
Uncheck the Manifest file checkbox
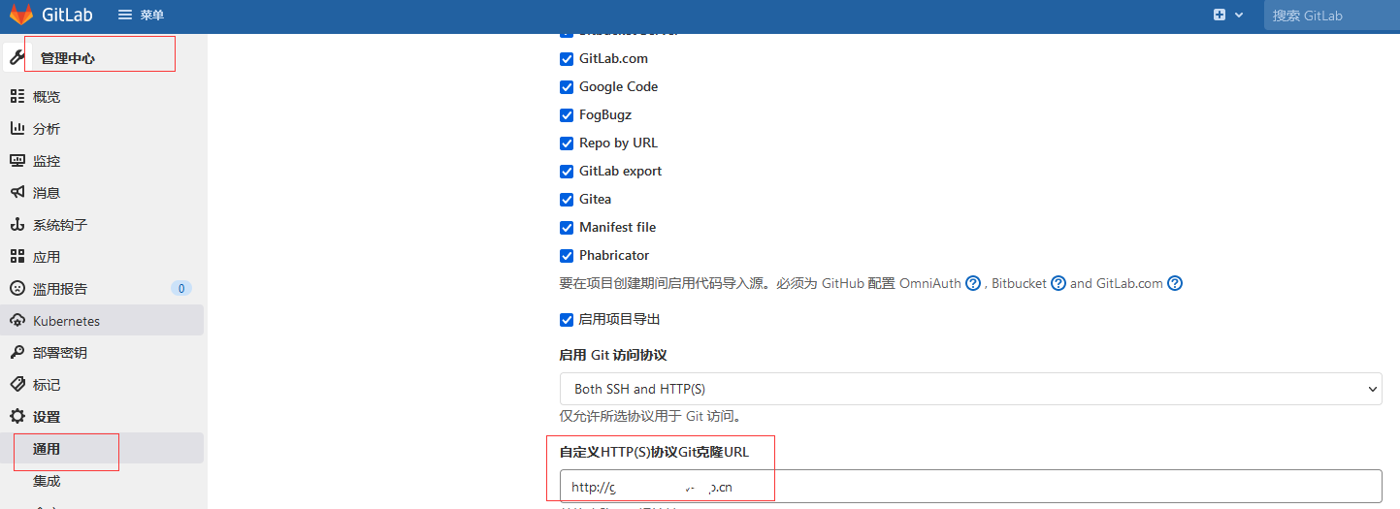click(x=567, y=227)
